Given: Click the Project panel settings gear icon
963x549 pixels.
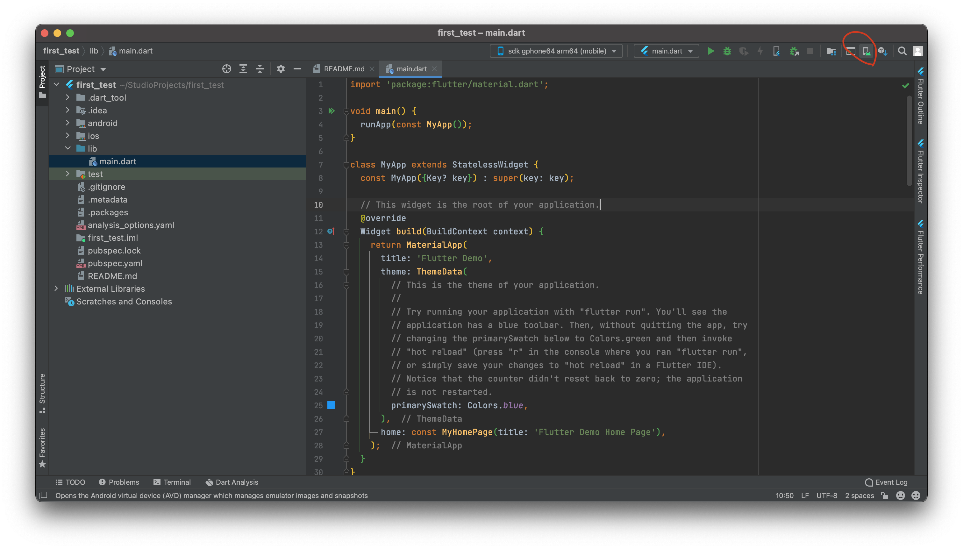Looking at the screenshot, I should point(281,69).
